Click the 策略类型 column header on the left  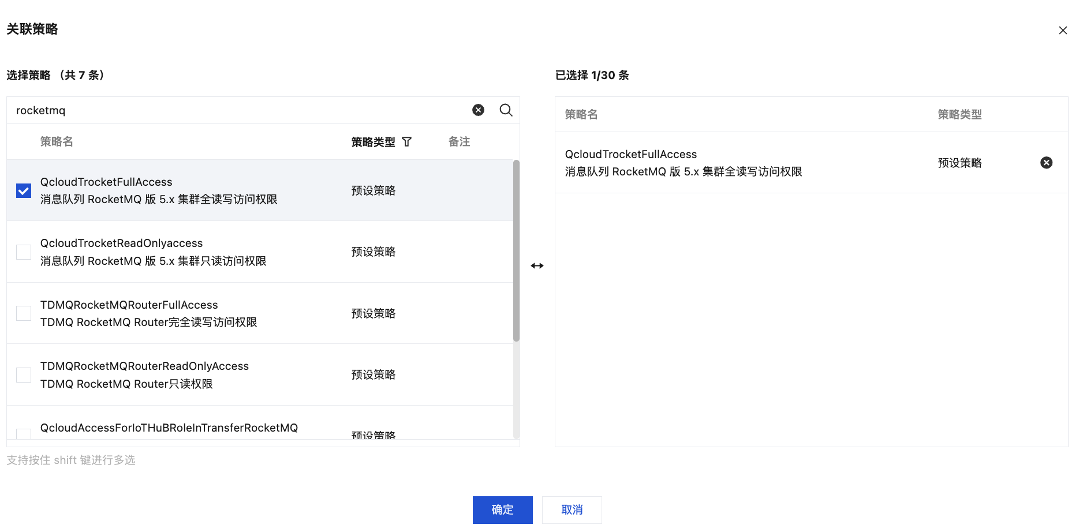374,142
